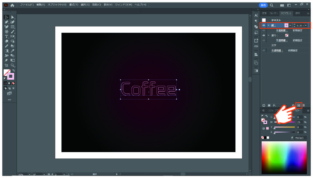Viewport: 313px width, 178px height.
Task: Switch to the 透明 tab
Action: click(x=297, y=13)
